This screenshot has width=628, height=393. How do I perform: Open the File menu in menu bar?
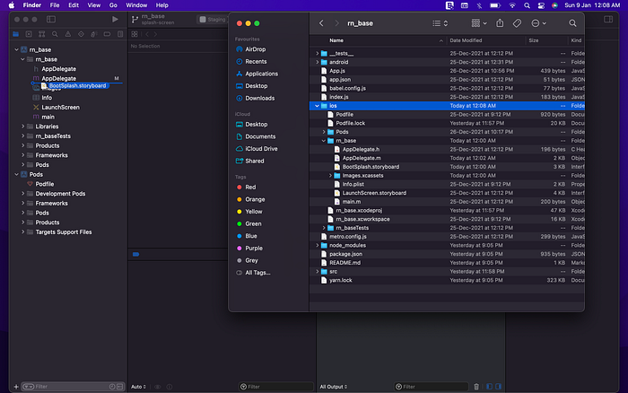[x=55, y=5]
